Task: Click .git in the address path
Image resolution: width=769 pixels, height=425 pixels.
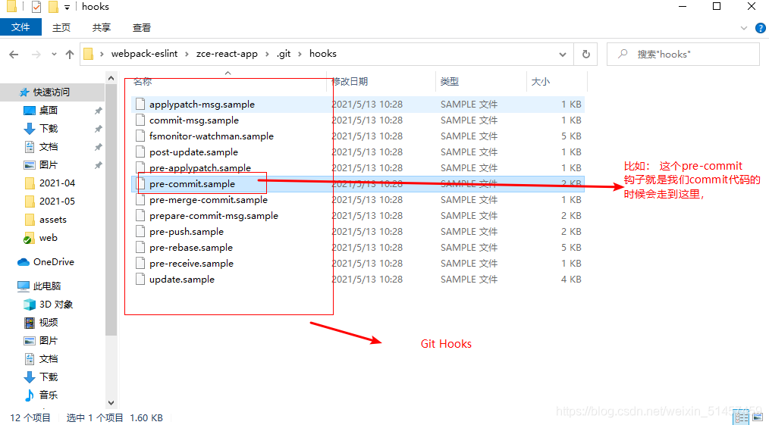Action: 284,54
